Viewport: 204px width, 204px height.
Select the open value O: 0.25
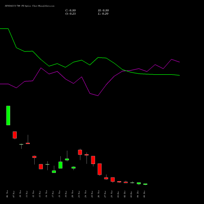[x=71, y=14]
